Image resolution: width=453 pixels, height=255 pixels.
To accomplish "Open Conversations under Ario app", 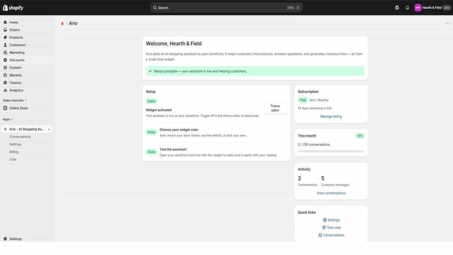I will click(20, 136).
